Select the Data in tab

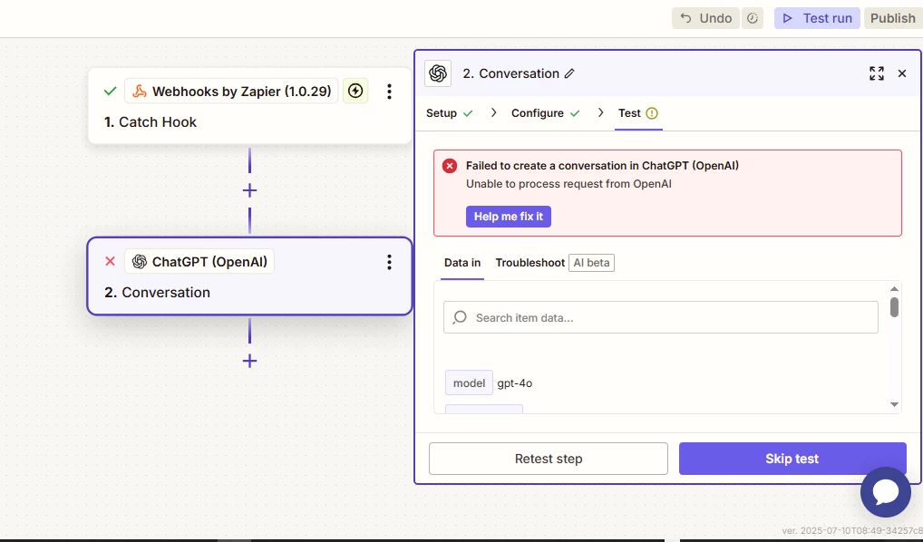coord(462,263)
